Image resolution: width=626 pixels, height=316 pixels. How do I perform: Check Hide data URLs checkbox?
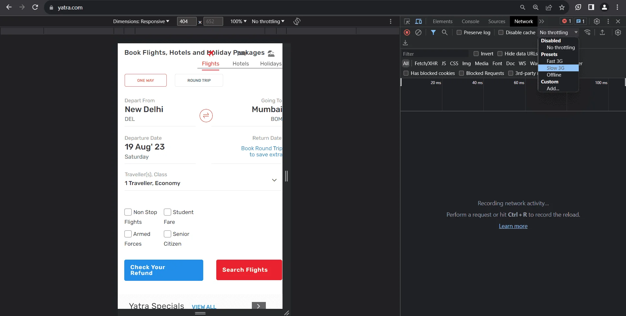coord(500,54)
